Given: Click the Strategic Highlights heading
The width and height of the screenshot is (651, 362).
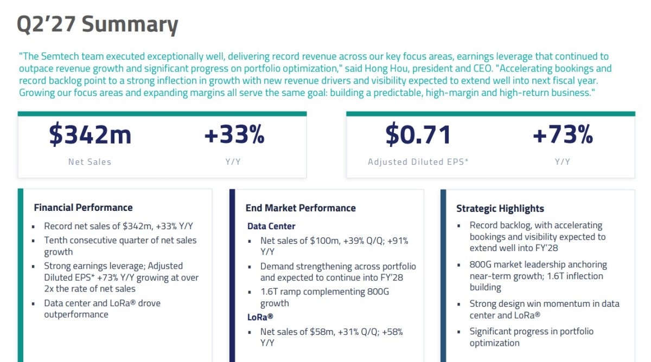Looking at the screenshot, I should pos(500,209).
